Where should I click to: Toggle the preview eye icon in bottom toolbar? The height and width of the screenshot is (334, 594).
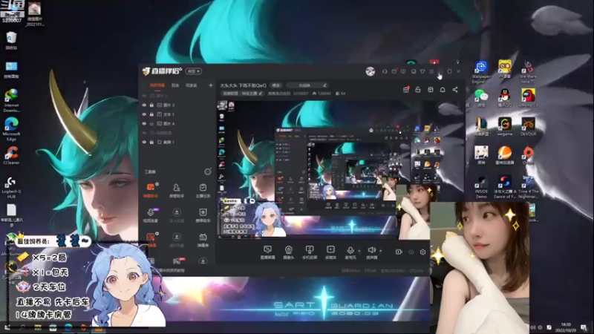[411, 252]
